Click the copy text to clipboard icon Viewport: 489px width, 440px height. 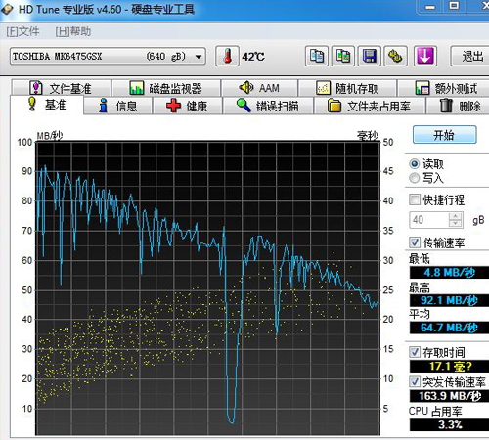tap(317, 56)
